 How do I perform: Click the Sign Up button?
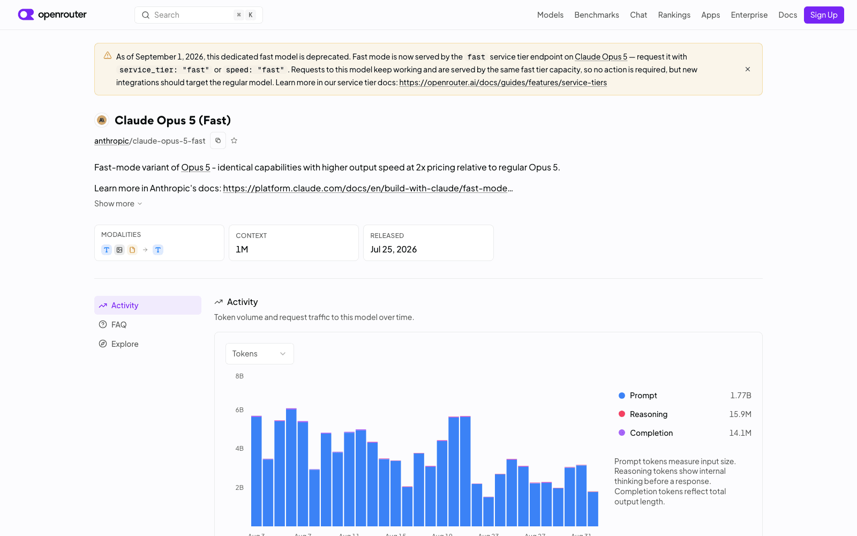click(824, 15)
